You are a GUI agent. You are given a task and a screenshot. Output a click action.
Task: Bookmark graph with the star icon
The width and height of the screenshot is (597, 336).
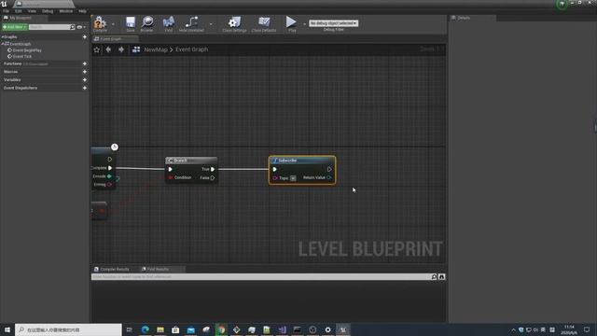tap(97, 49)
